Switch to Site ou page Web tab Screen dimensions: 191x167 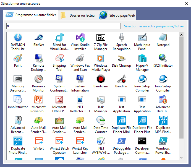[x=117, y=15]
